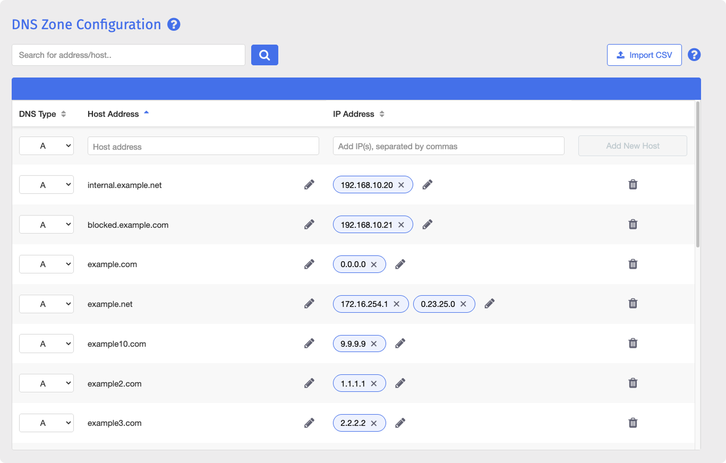Image resolution: width=726 pixels, height=463 pixels.
Task: Click the Import CSV button
Action: 644,55
